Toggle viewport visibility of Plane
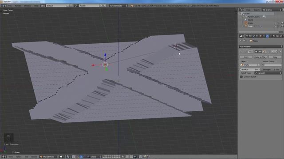The image size is (284, 159). pyautogui.click(x=276, y=26)
